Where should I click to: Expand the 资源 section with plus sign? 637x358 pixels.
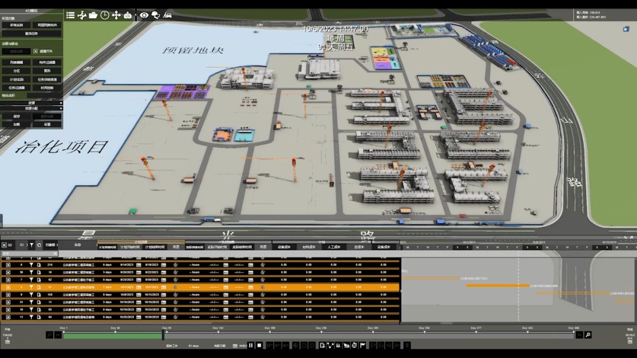point(60,103)
